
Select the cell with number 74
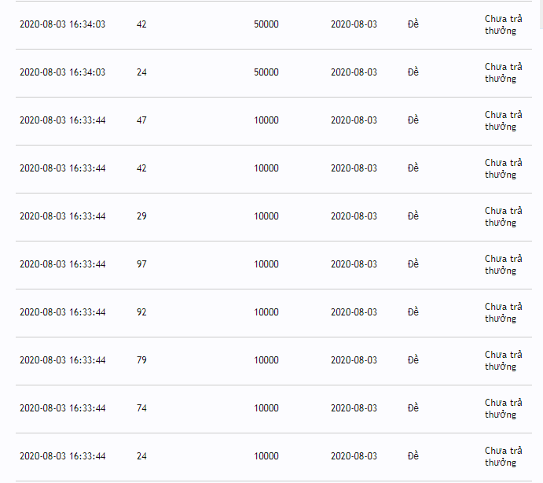point(141,408)
